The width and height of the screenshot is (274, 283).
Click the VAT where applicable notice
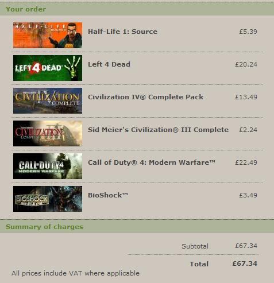click(75, 273)
